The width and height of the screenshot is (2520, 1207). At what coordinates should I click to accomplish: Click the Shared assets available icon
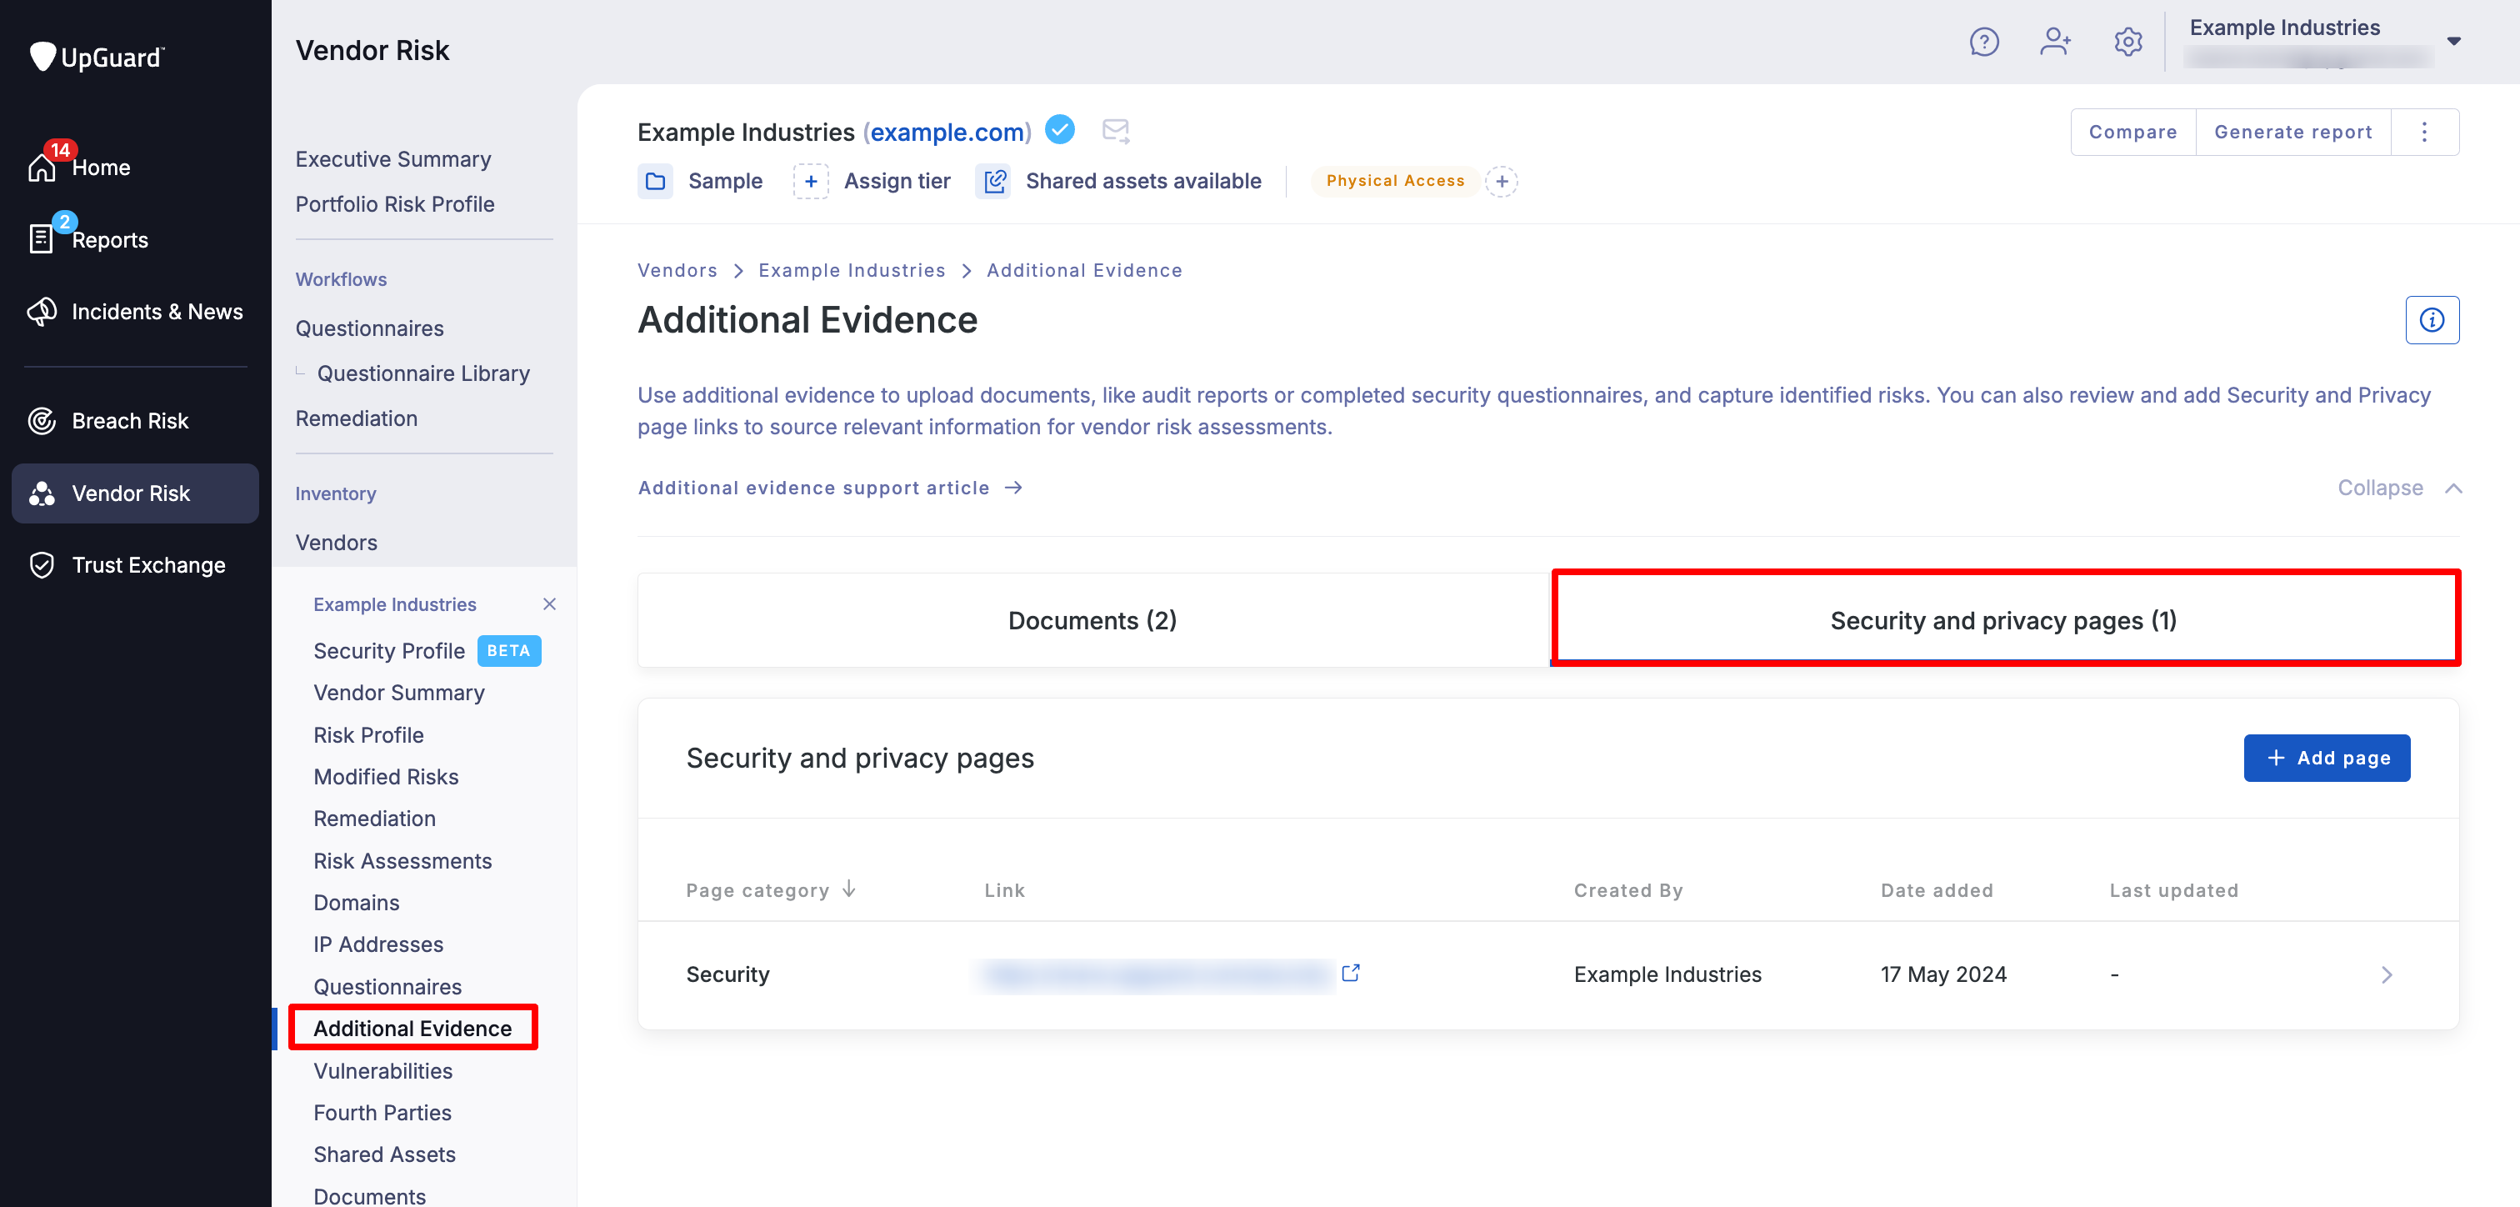pos(994,181)
